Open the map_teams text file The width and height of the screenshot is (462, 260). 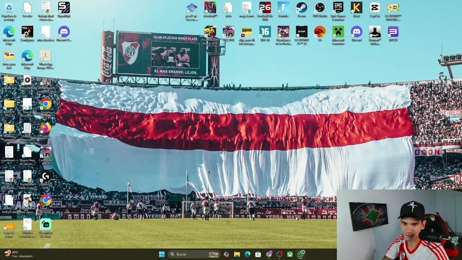[247, 10]
